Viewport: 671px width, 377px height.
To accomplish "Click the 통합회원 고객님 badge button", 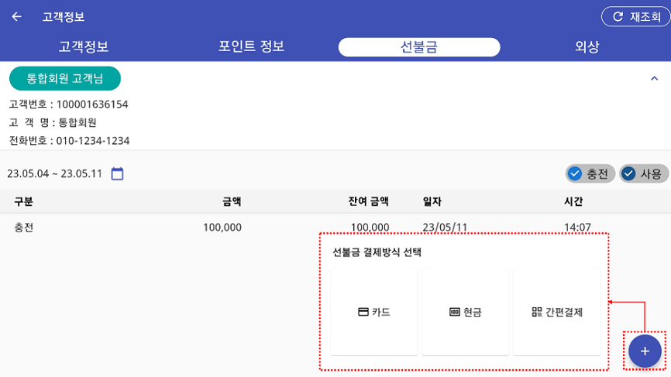I will 65,79.
